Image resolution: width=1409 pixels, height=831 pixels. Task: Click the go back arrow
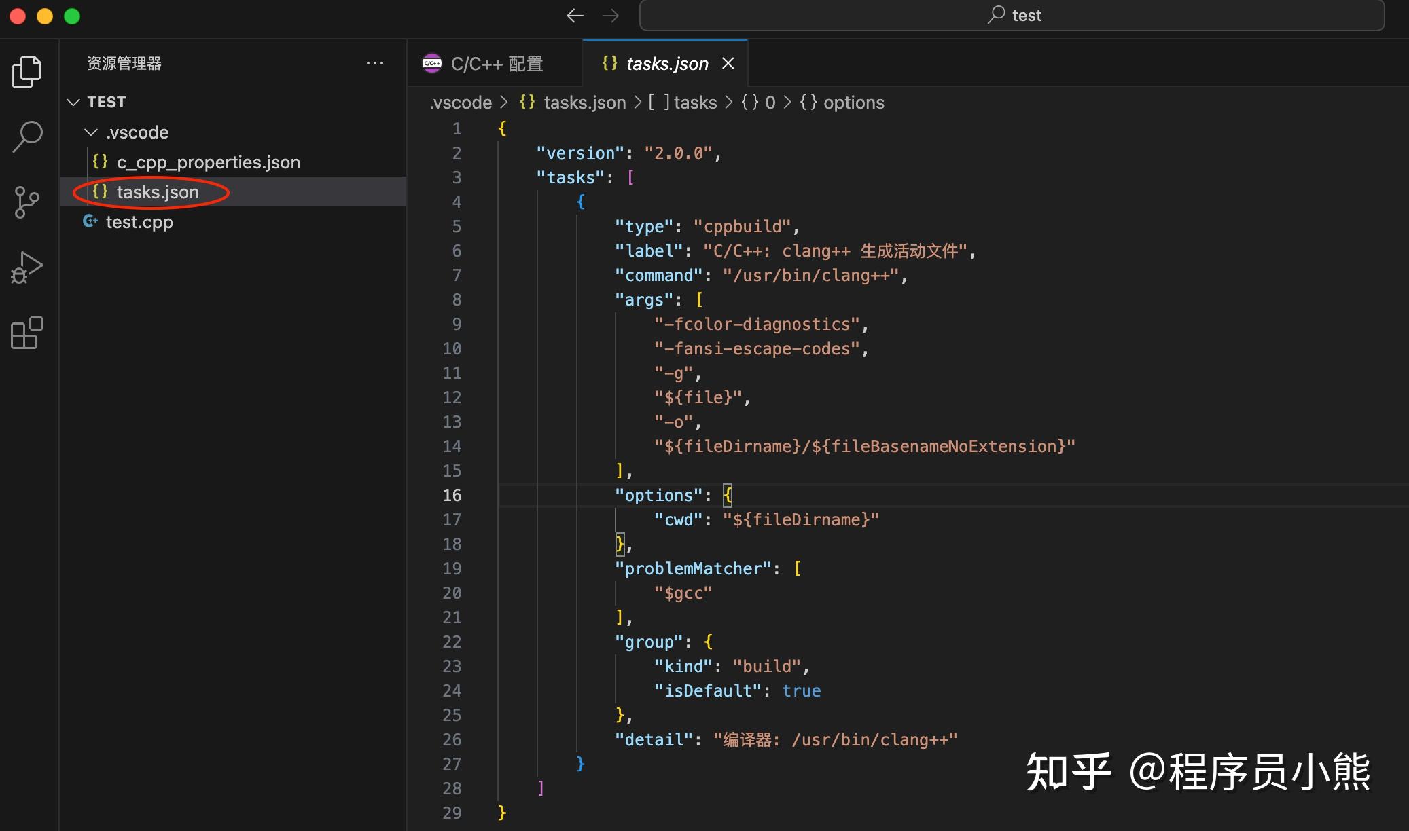575,16
